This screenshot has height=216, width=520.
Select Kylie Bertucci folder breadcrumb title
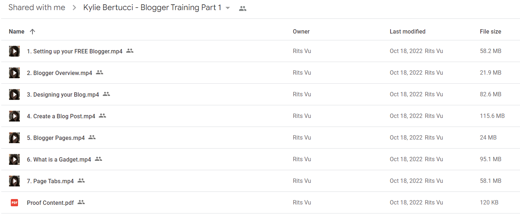(x=152, y=8)
